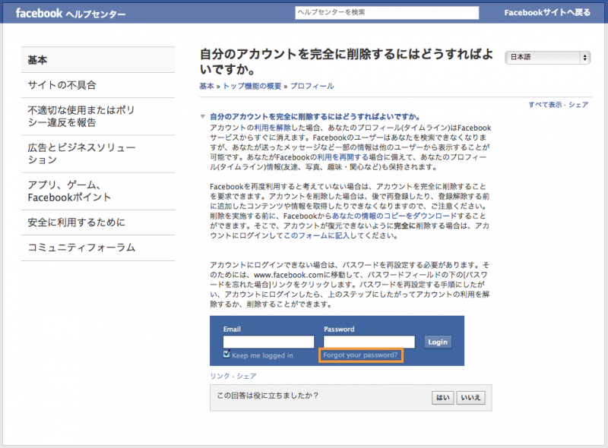
Task: Open 安全に利用するために sidebar item
Action: click(x=98, y=222)
